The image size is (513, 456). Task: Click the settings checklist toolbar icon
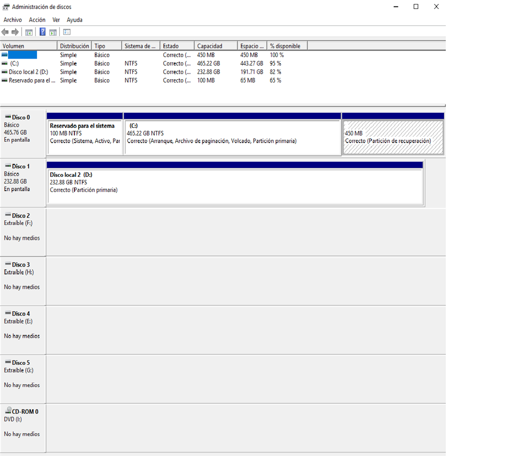point(67,32)
